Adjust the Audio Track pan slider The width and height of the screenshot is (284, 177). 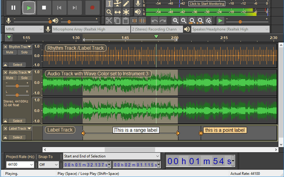tap(17, 95)
